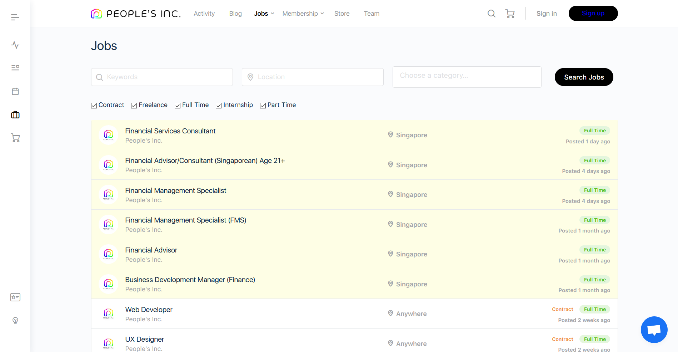Viewport: 678px width, 352px height.
Task: Click the Sign up button
Action: 593,14
